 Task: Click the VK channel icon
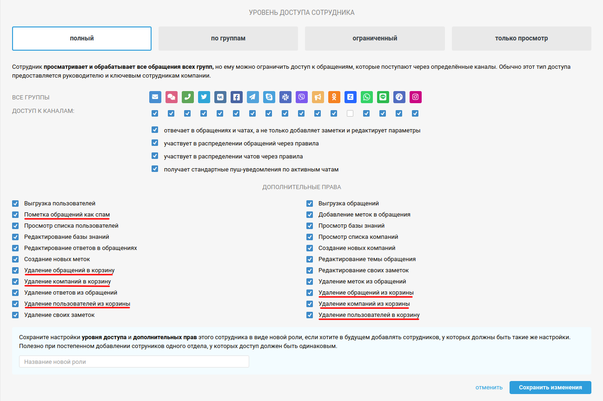tap(220, 97)
